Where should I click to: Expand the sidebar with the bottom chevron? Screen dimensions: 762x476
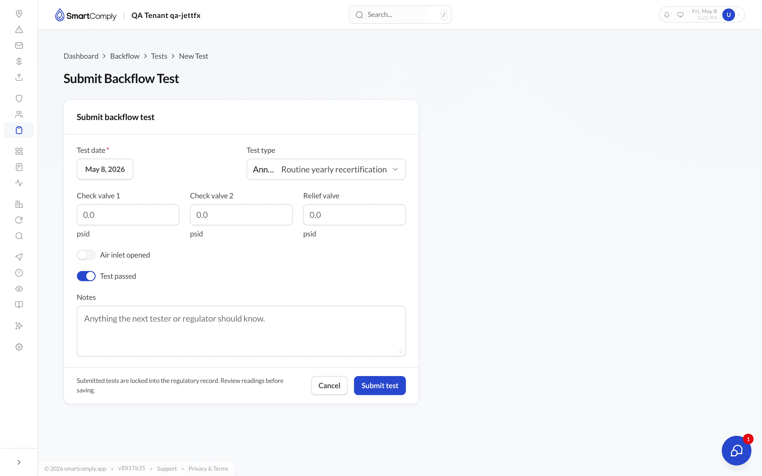(19, 462)
